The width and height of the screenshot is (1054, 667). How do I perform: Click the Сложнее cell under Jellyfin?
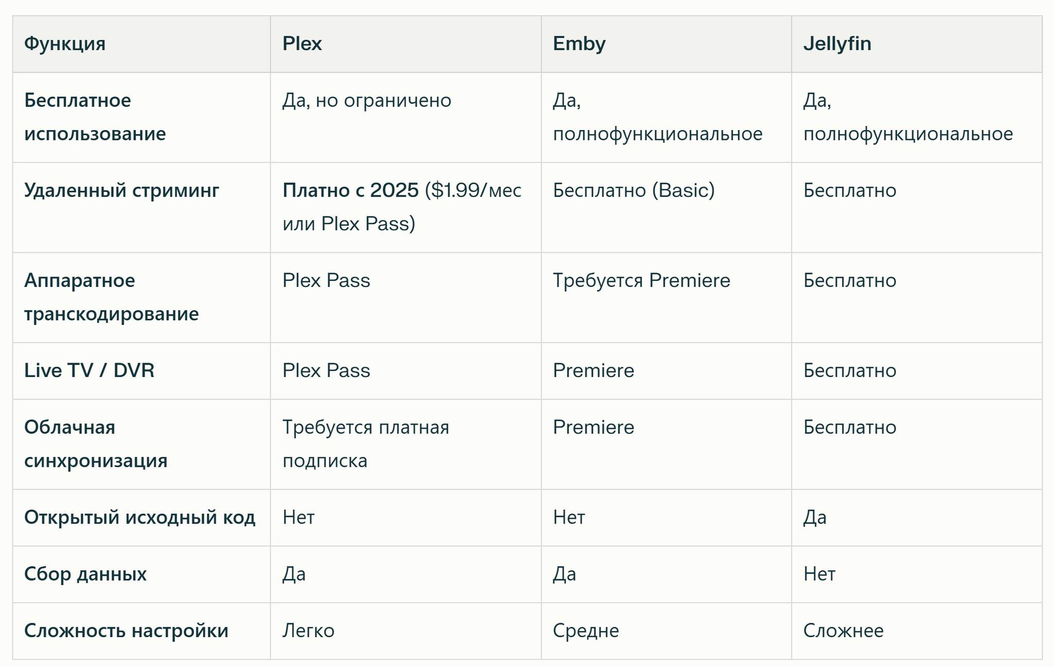pos(844,630)
